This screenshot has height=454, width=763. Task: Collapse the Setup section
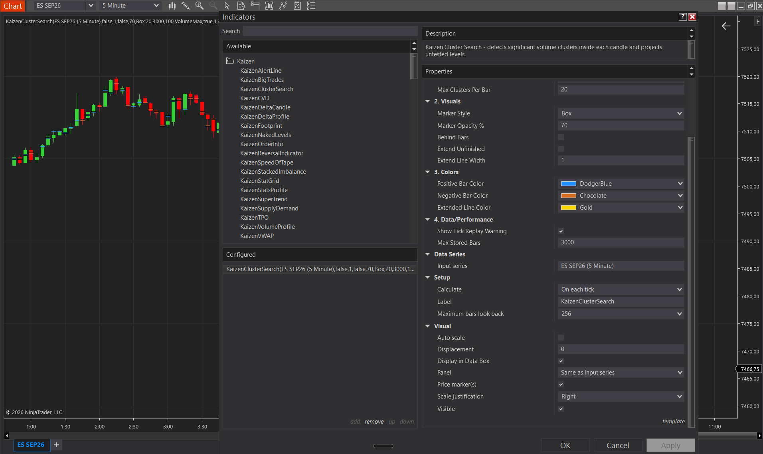click(x=428, y=278)
